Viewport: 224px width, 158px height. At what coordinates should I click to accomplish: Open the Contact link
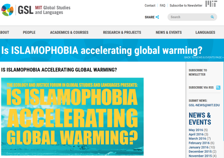click(x=150, y=6)
